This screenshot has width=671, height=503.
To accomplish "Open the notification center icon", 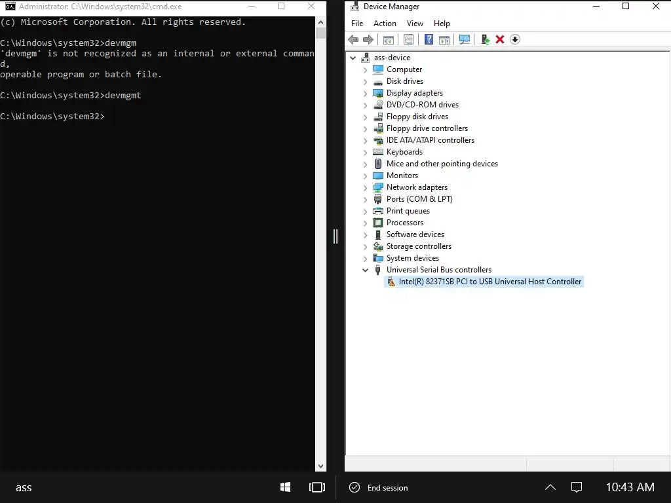I will (x=577, y=487).
